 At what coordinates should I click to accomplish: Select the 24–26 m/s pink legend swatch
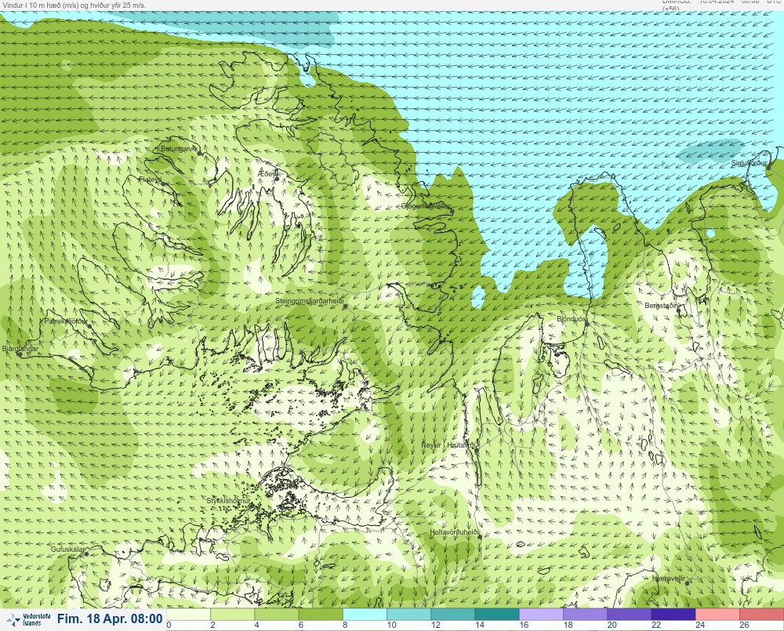point(717,614)
